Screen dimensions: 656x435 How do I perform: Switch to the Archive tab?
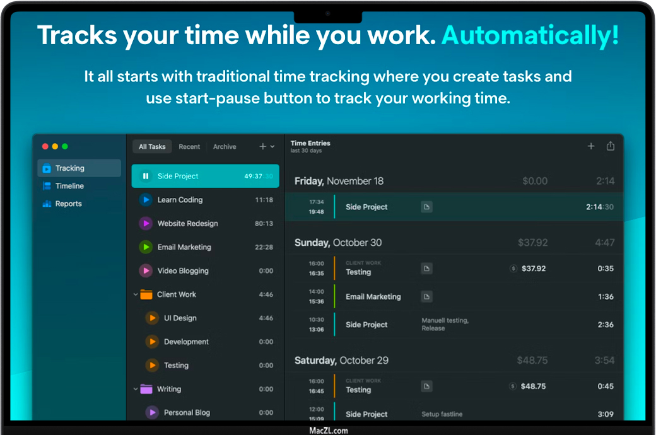click(225, 147)
